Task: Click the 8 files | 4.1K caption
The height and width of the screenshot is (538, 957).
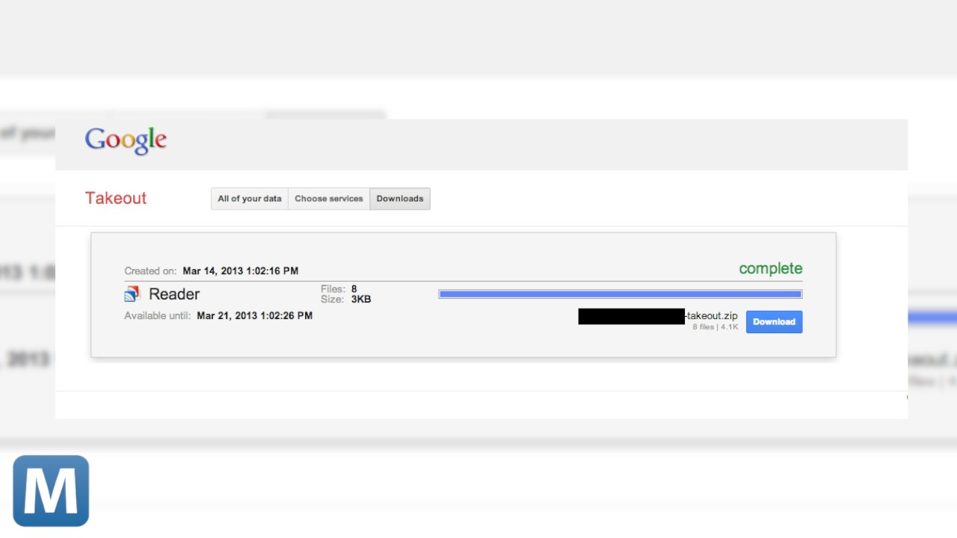Action: pyautogui.click(x=716, y=327)
